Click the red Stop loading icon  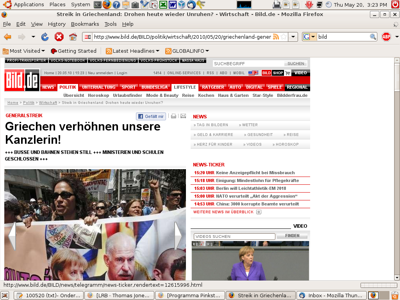59,37
